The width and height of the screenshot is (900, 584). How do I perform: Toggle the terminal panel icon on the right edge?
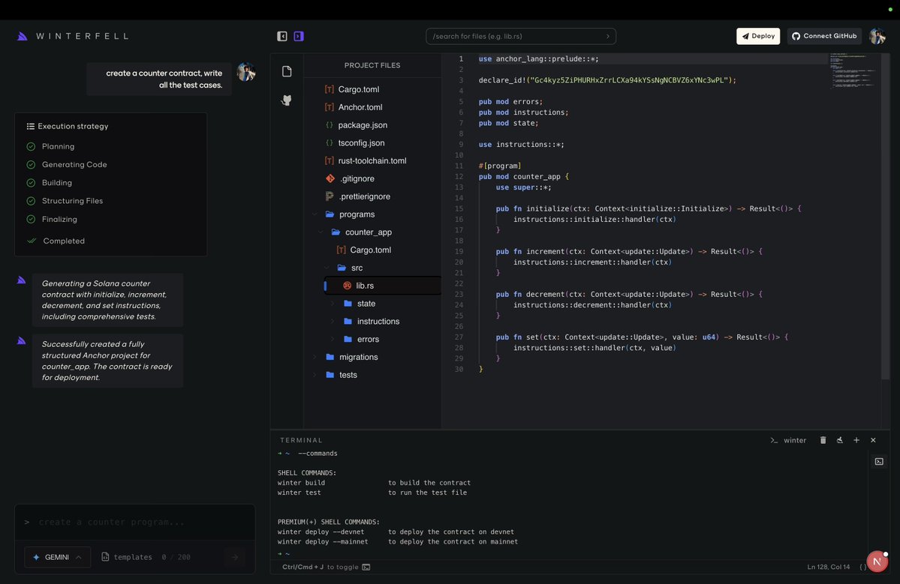click(879, 461)
